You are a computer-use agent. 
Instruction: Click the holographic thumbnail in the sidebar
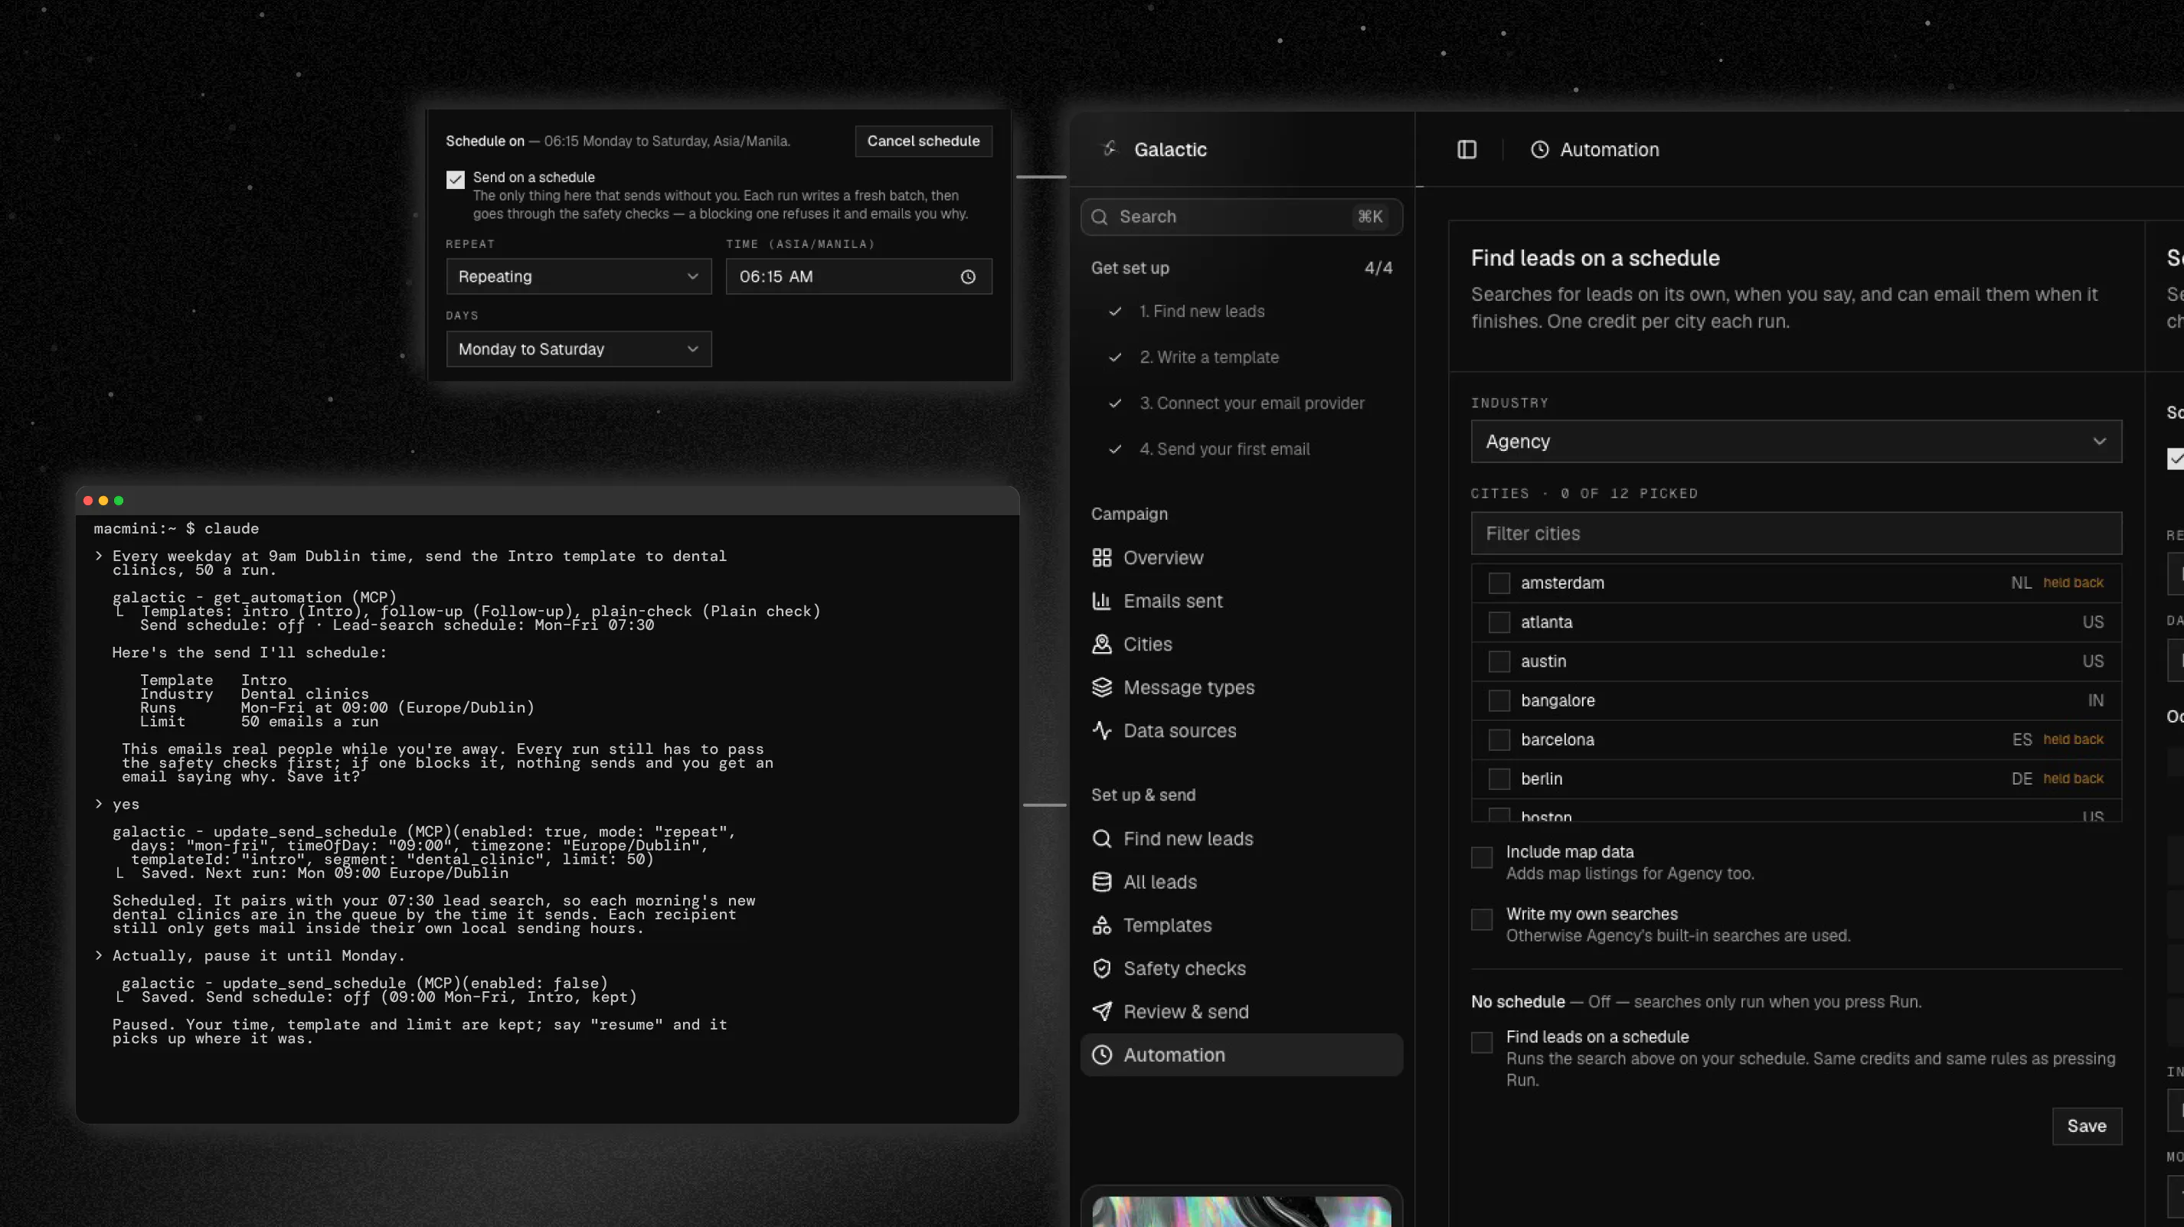(1241, 1212)
